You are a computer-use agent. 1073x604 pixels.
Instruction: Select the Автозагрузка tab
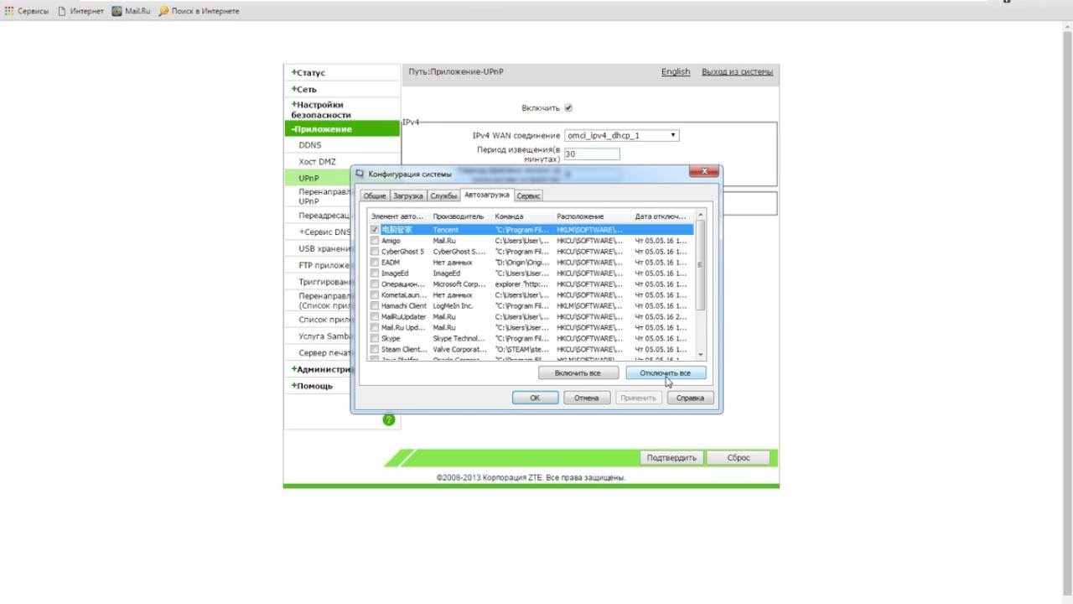(x=486, y=195)
